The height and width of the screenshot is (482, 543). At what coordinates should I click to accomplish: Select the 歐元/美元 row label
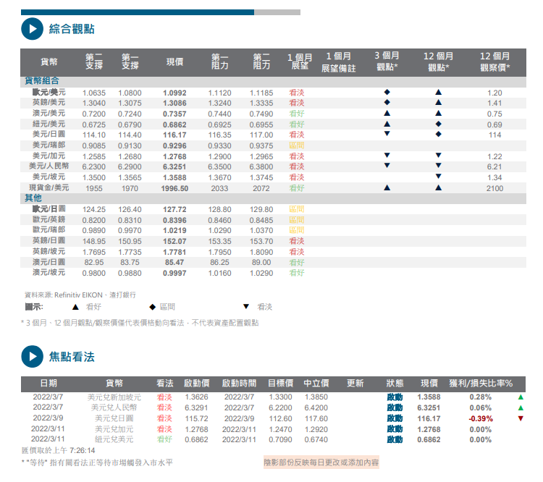[x=49, y=92]
